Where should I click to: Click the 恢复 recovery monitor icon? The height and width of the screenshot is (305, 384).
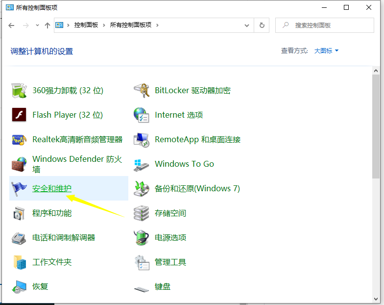19,286
